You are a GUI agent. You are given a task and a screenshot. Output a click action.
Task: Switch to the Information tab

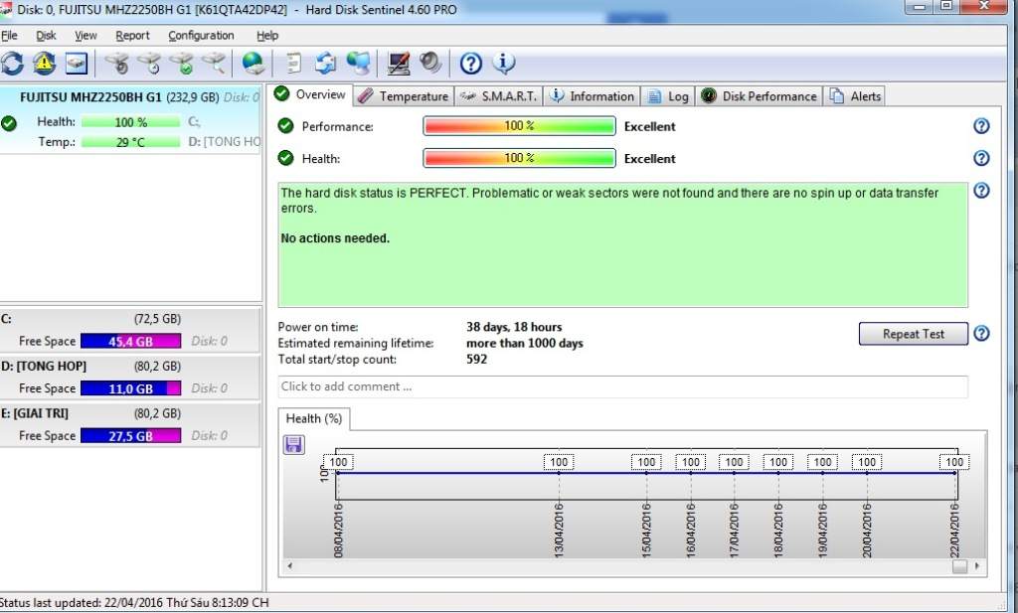tap(593, 96)
